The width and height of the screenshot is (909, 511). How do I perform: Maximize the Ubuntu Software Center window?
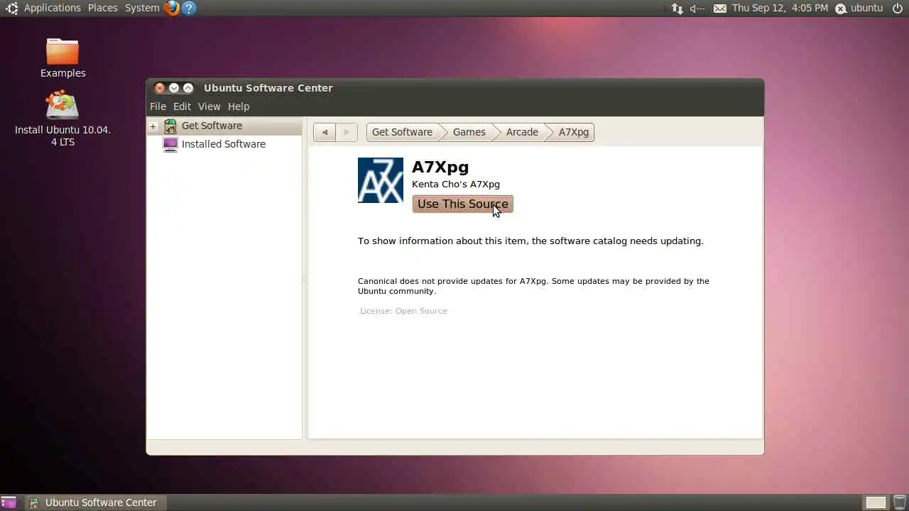188,88
